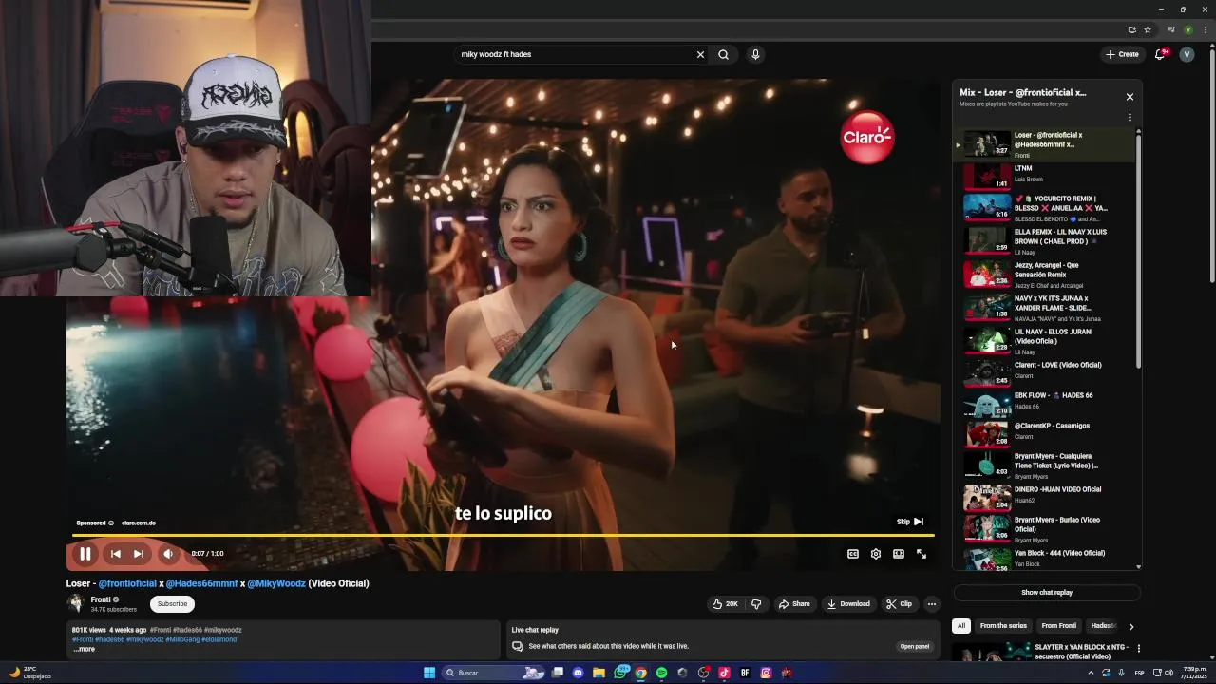
Task: Close the Mix playlist panel
Action: coord(1130,97)
